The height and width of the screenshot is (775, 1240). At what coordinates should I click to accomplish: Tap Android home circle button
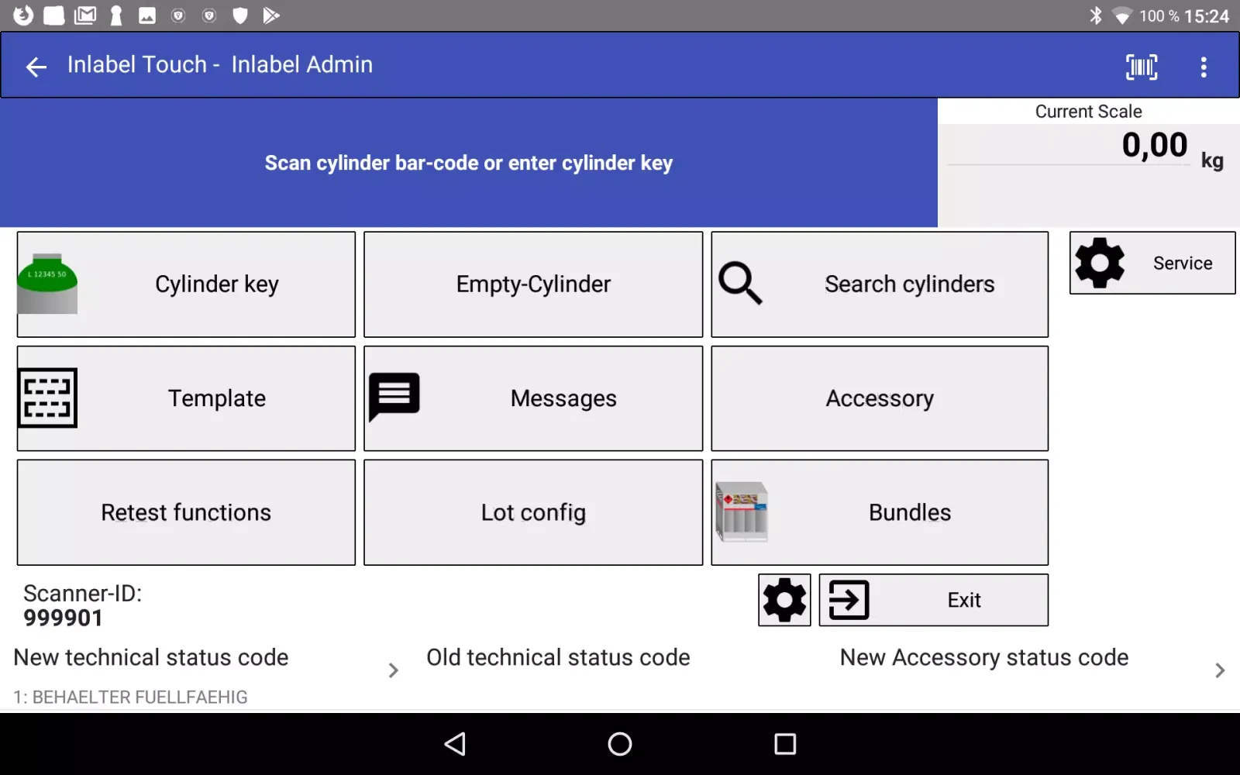tap(620, 744)
